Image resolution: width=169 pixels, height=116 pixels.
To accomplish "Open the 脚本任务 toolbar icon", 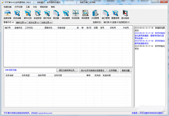I will pos(28,14).
